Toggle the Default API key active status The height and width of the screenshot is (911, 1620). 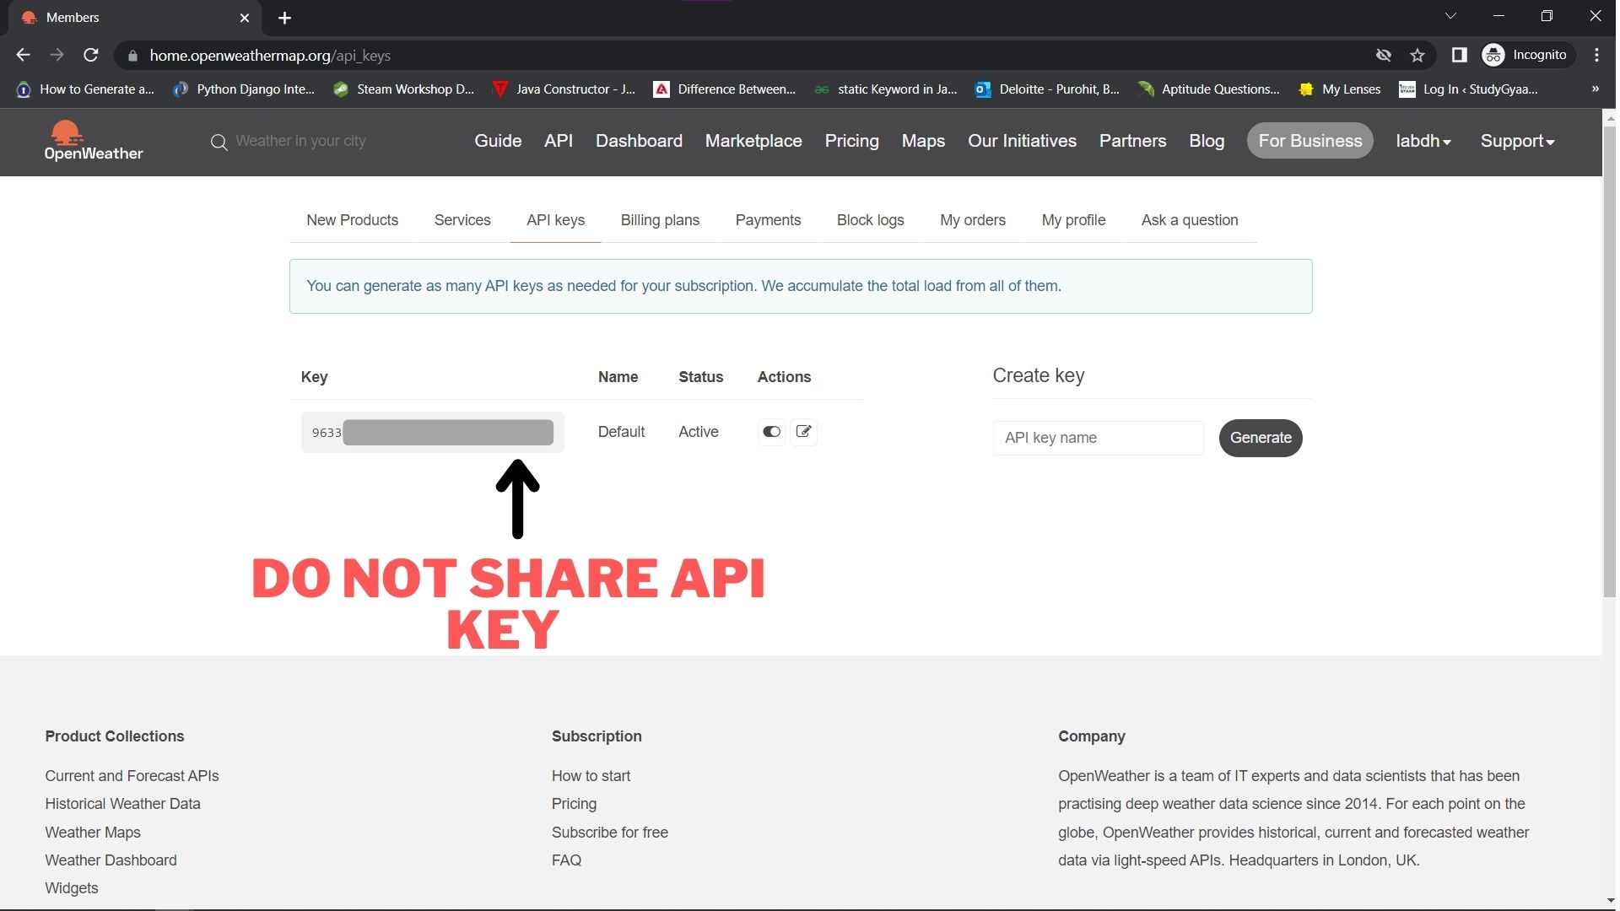click(771, 432)
